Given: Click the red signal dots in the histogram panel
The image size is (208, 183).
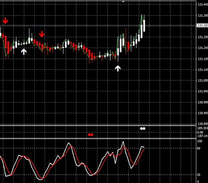Looking at the screenshot, I should 91,135.
